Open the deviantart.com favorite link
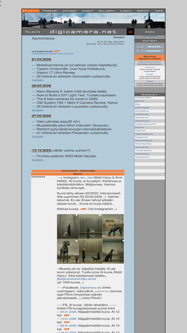 pyautogui.click(x=142, y=117)
